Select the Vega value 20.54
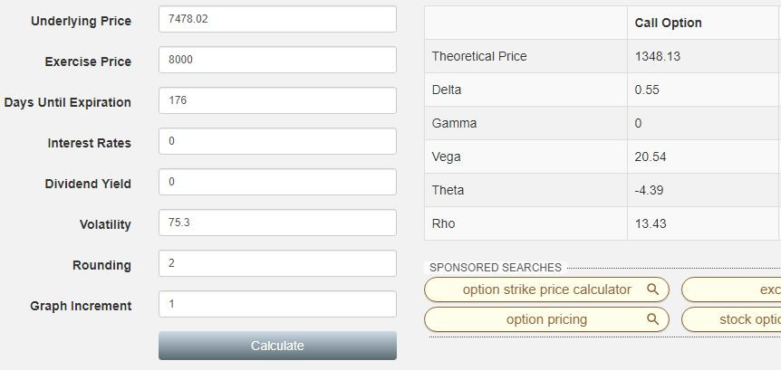The width and height of the screenshot is (781, 370). pos(651,157)
